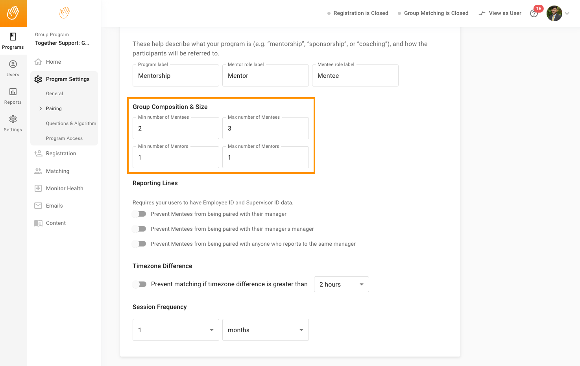The width and height of the screenshot is (580, 366).
Task: Go to Monitor Health in sidebar
Action: click(65, 188)
